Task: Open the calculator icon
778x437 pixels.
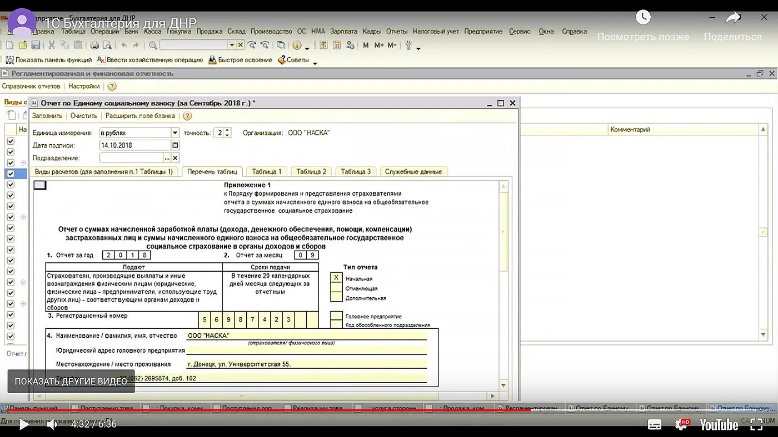Action: [x=323, y=45]
